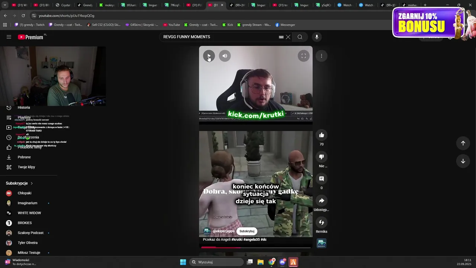Open the Messenger bookmark
This screenshot has height=268, width=476.
point(285,25)
